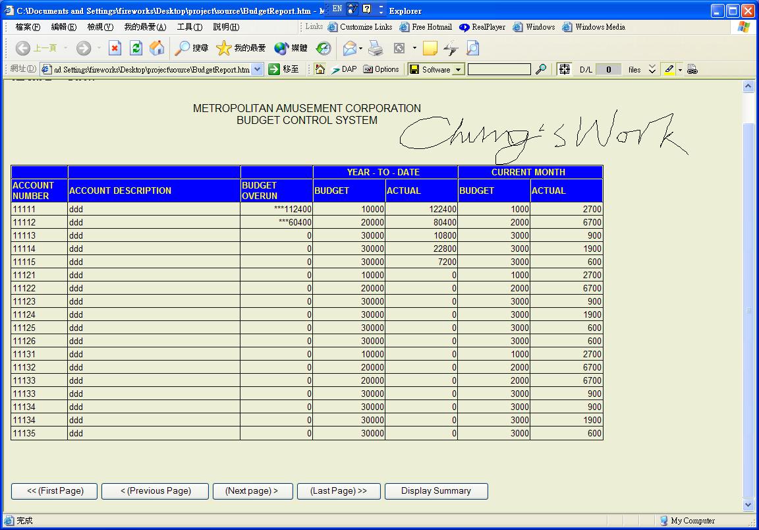Image resolution: width=759 pixels, height=530 pixels.
Task: Click the Print icon
Action: (x=376, y=48)
